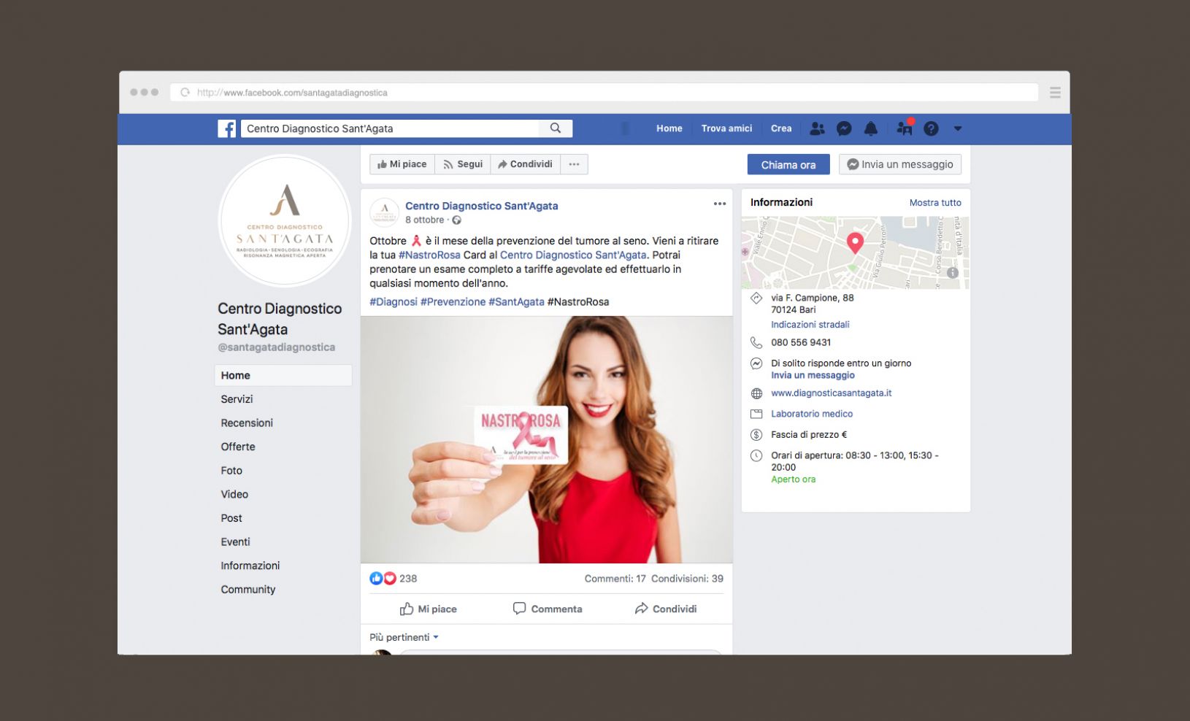
Task: Open Foto tab in sidebar
Action: click(231, 471)
